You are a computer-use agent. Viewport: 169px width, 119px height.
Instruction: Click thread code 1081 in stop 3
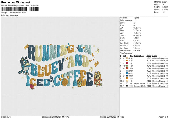[149, 63]
